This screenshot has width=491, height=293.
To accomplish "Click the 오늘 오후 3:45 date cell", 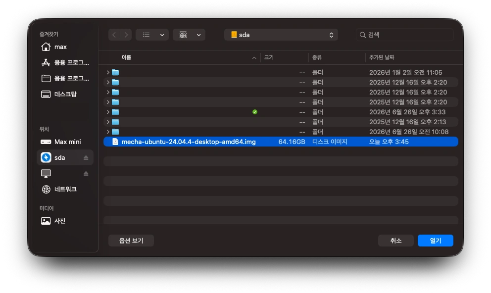I will 389,142.
